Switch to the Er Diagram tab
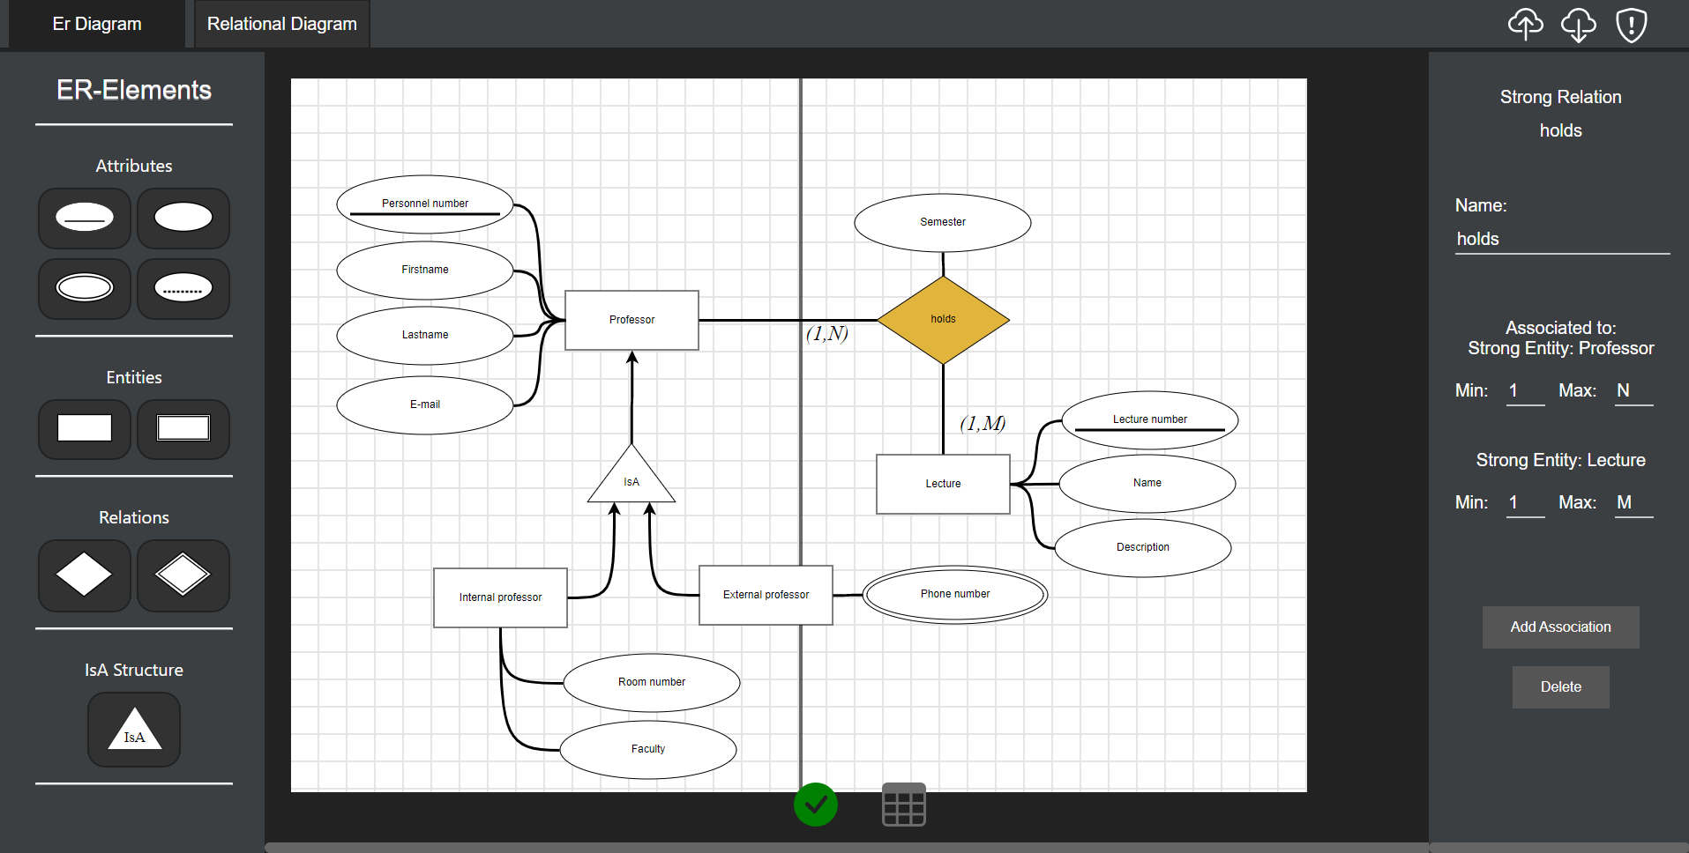 point(96,24)
